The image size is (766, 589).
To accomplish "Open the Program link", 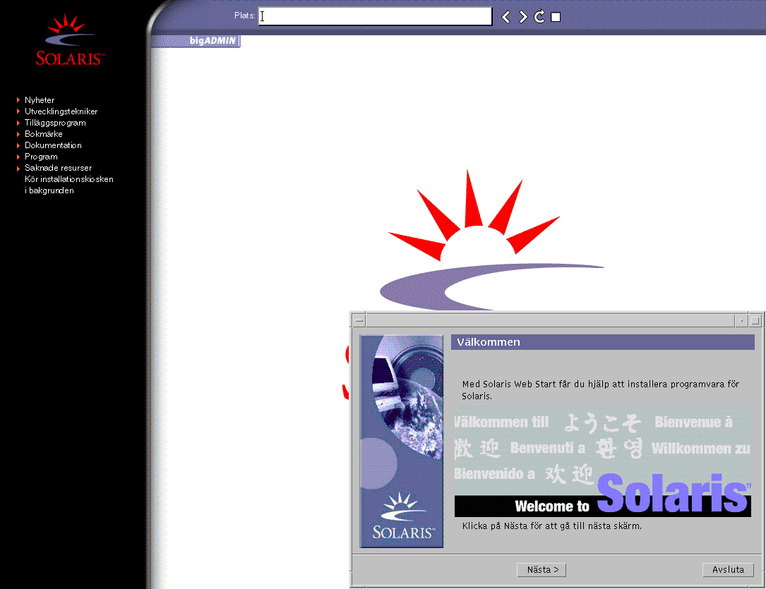I will [41, 157].
